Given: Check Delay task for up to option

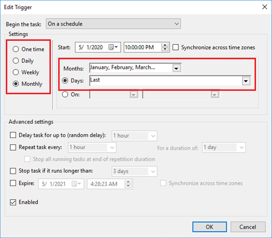Looking at the screenshot, I should point(13,135).
